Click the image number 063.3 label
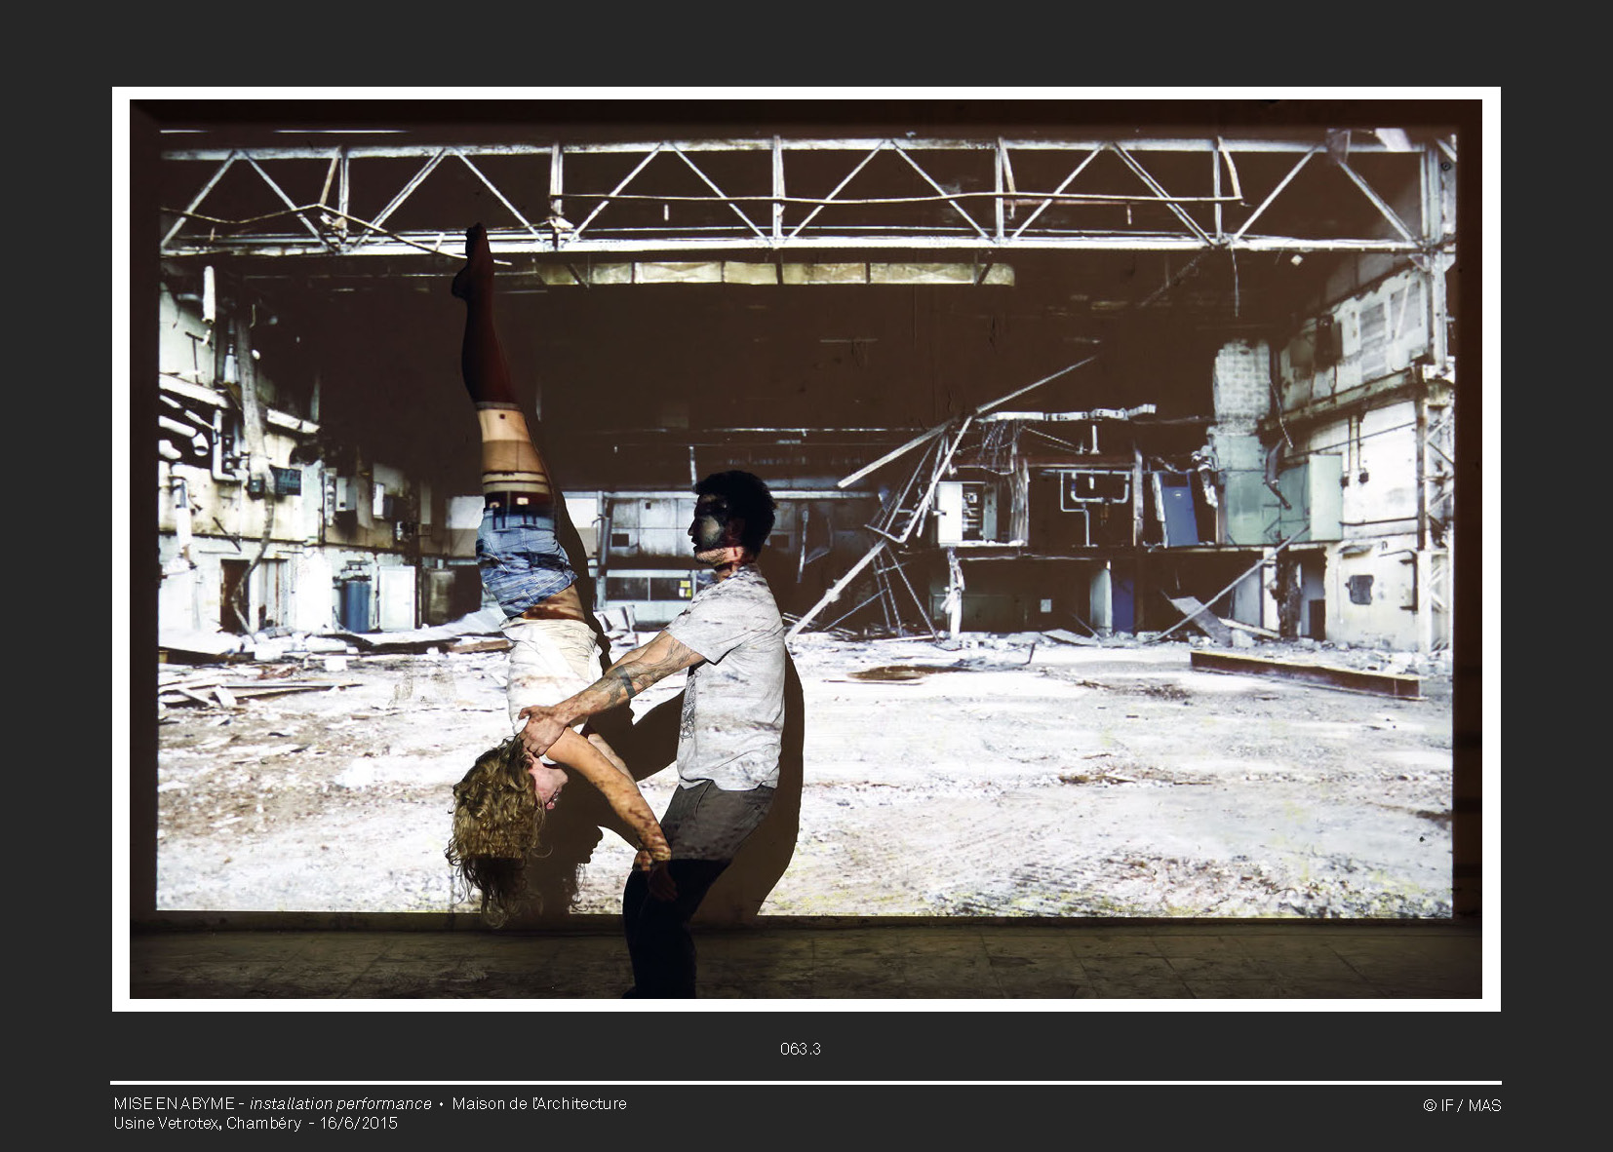 (800, 1049)
